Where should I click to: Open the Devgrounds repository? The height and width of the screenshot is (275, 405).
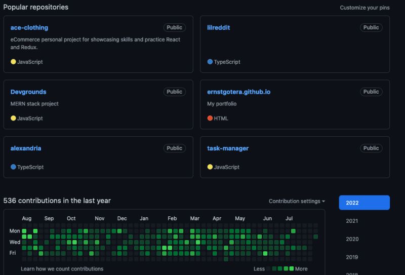pyautogui.click(x=28, y=92)
